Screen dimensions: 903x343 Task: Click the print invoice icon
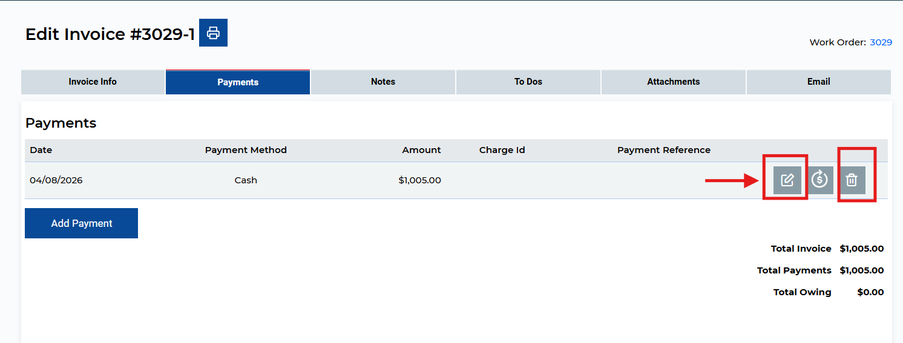(x=213, y=33)
